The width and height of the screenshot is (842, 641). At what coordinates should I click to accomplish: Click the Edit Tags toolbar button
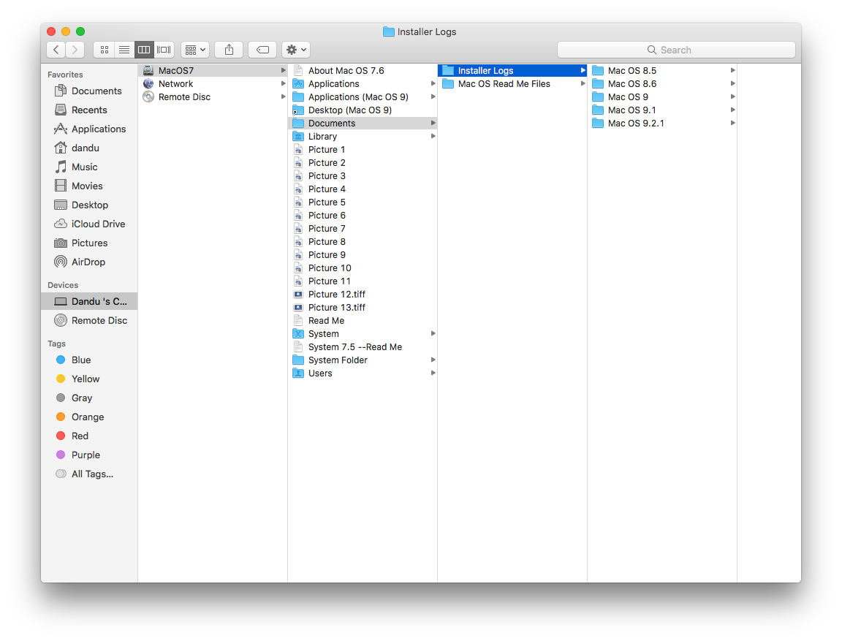pyautogui.click(x=262, y=50)
